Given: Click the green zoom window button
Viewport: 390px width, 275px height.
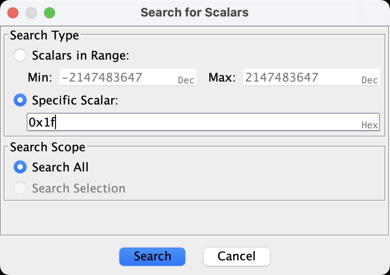Looking at the screenshot, I should tap(50, 13).
